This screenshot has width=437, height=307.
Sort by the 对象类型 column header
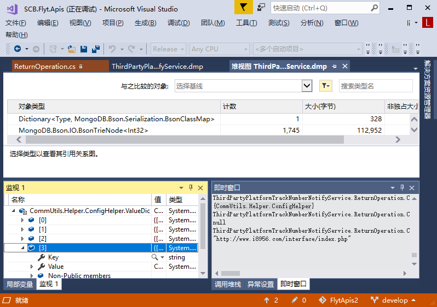[x=114, y=106]
